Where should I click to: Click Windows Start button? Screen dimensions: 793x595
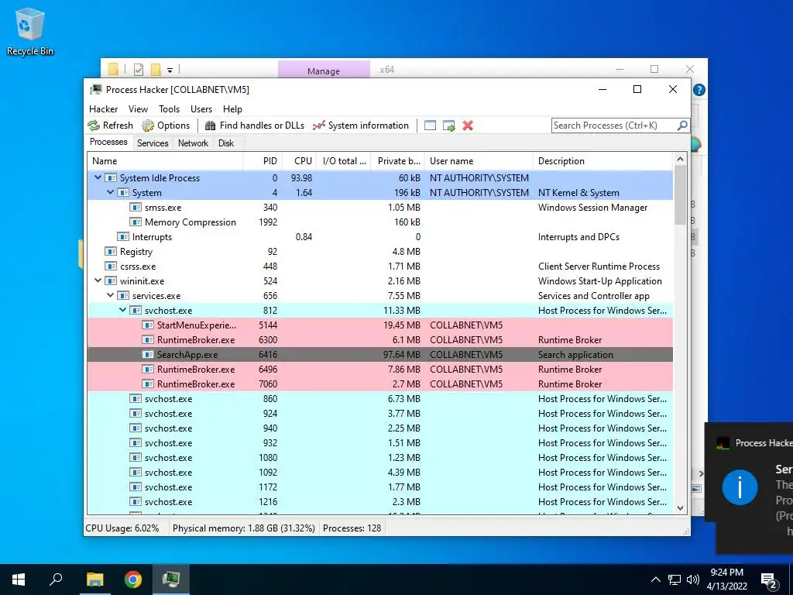(x=19, y=580)
